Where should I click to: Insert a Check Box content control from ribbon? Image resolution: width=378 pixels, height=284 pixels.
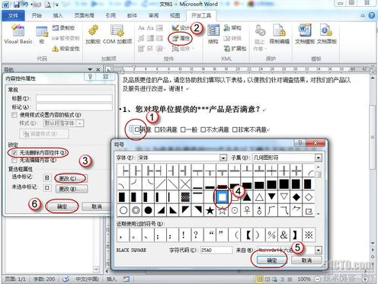click(x=150, y=49)
